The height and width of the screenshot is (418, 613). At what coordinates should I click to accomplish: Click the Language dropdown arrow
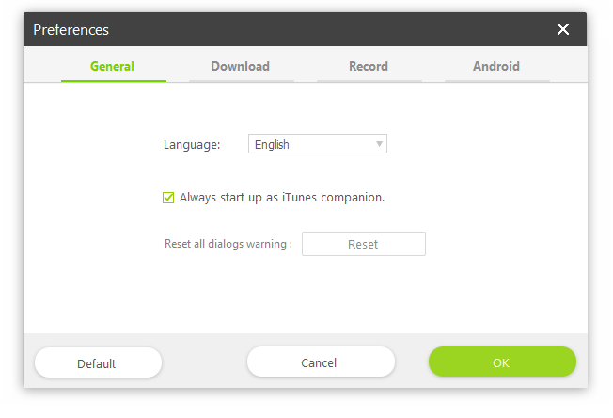(x=379, y=144)
